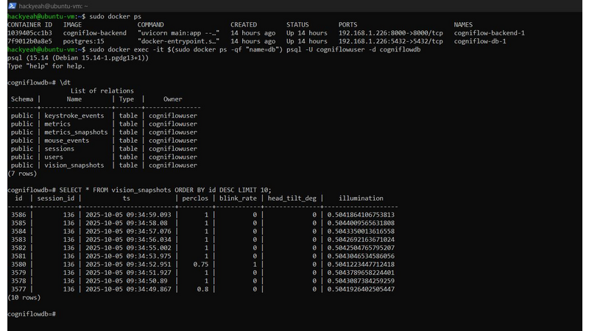The image size is (589, 331).
Task: Click the cogniflow-backend-1 container name
Action: click(x=489, y=33)
